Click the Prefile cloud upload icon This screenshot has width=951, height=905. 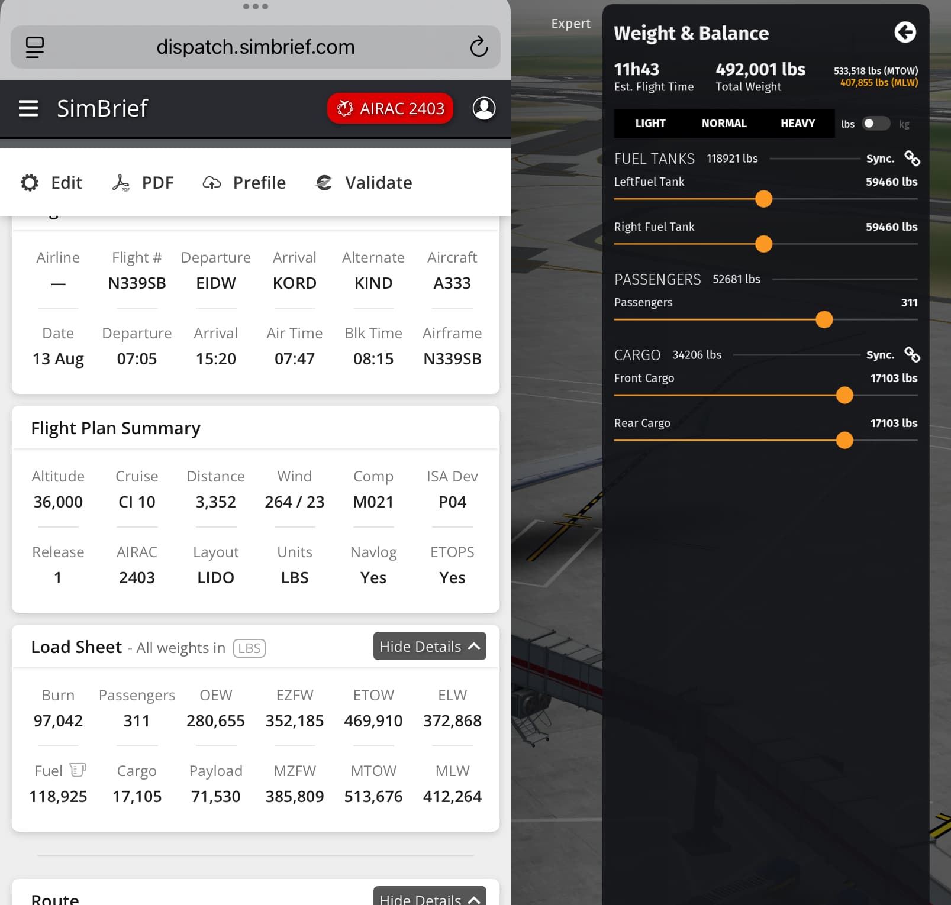pos(211,183)
